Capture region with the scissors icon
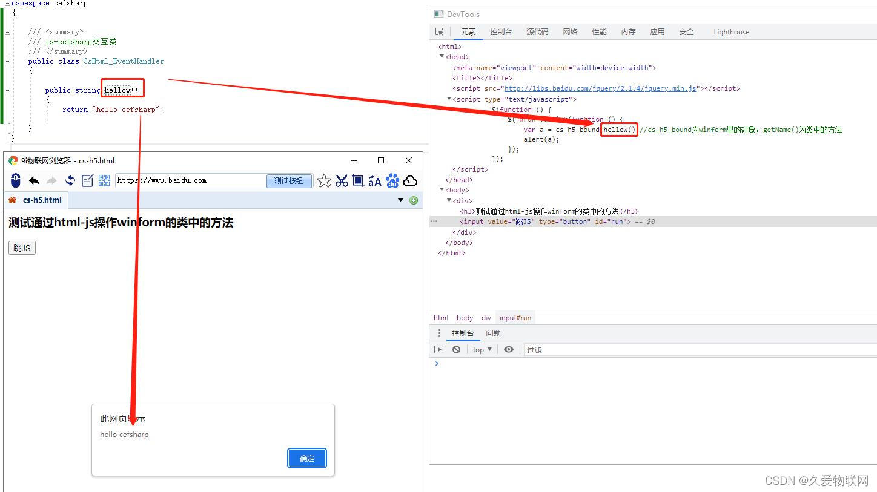This screenshot has width=877, height=492. tap(341, 180)
